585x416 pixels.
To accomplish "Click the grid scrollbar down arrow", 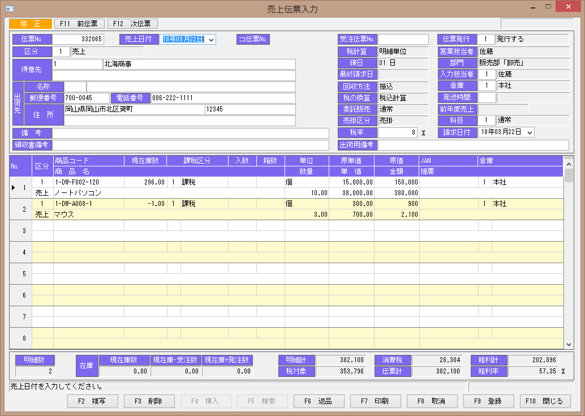I will 569,345.
